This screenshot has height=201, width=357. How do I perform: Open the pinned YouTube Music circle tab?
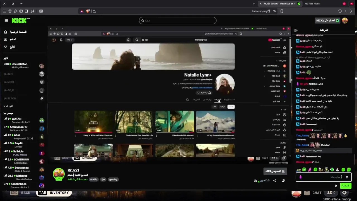344,4
